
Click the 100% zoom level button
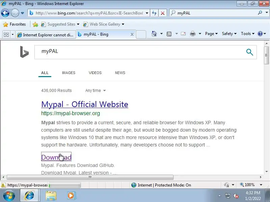(x=247, y=185)
